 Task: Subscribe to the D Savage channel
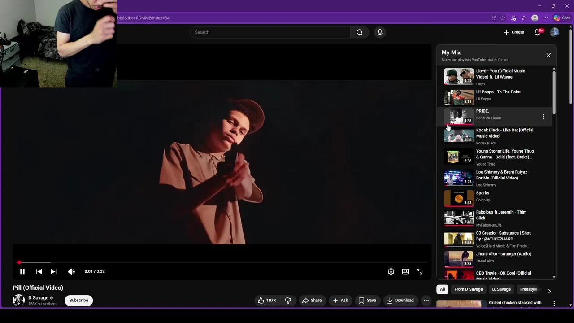coord(78,301)
